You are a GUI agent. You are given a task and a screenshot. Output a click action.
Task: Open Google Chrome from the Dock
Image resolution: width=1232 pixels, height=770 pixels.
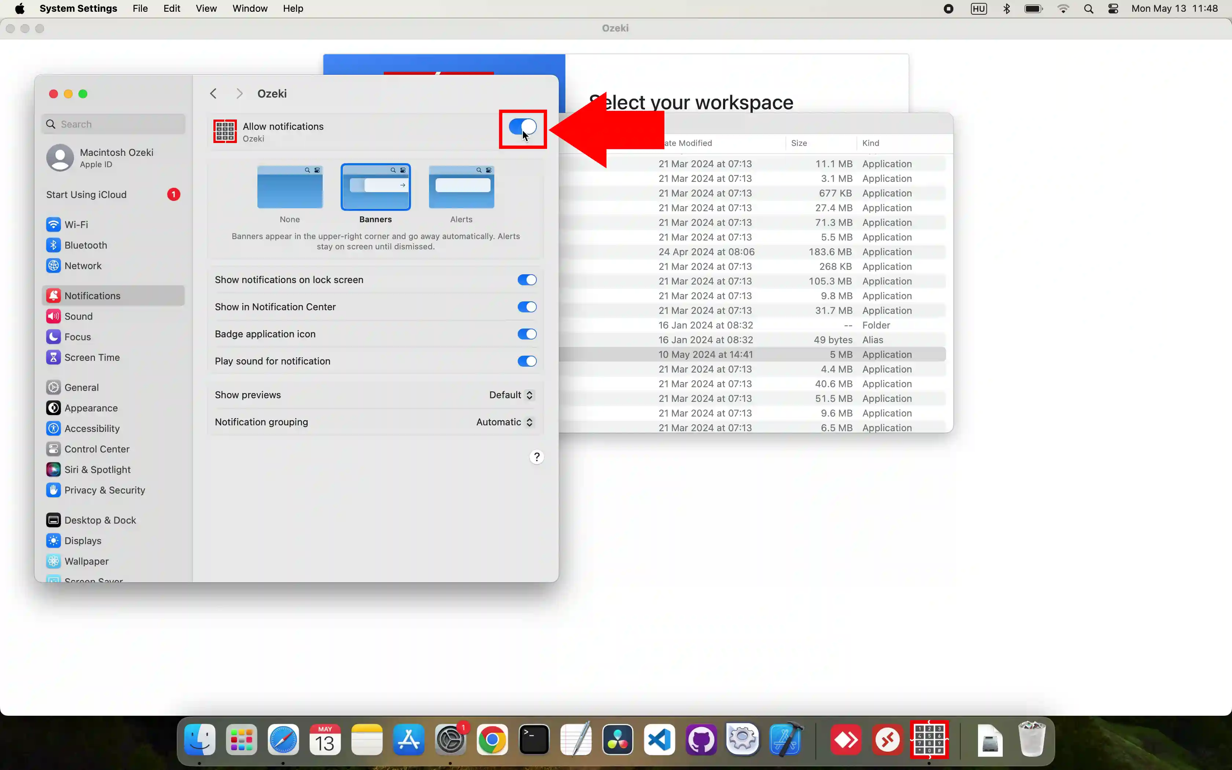(492, 740)
